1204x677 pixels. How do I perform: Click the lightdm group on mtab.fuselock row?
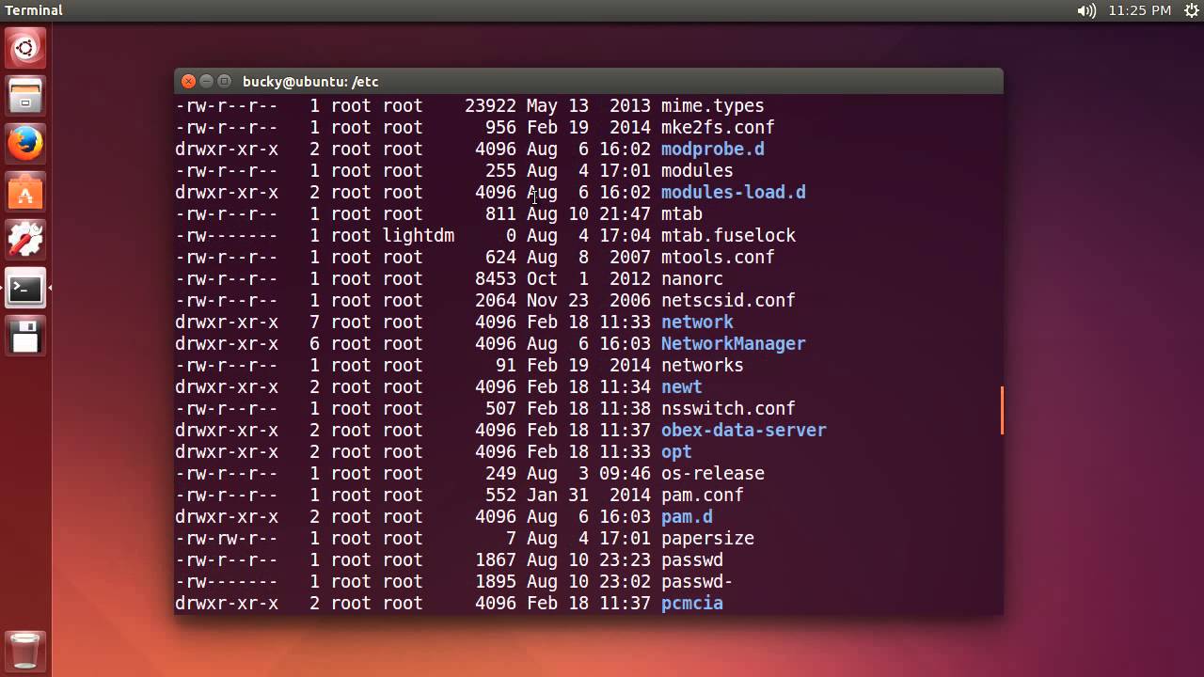tap(418, 235)
